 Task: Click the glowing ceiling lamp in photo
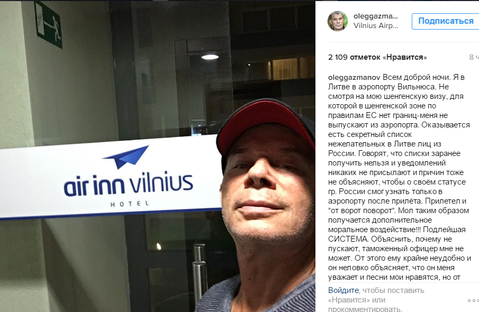click(x=210, y=57)
